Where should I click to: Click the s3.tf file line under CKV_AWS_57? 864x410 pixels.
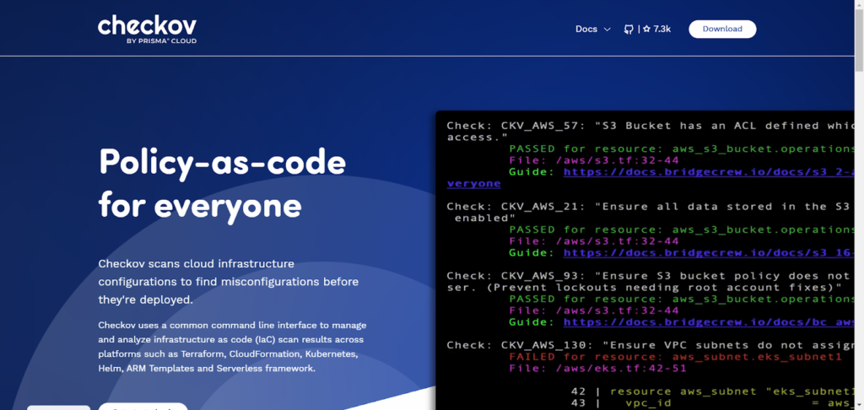594,160
